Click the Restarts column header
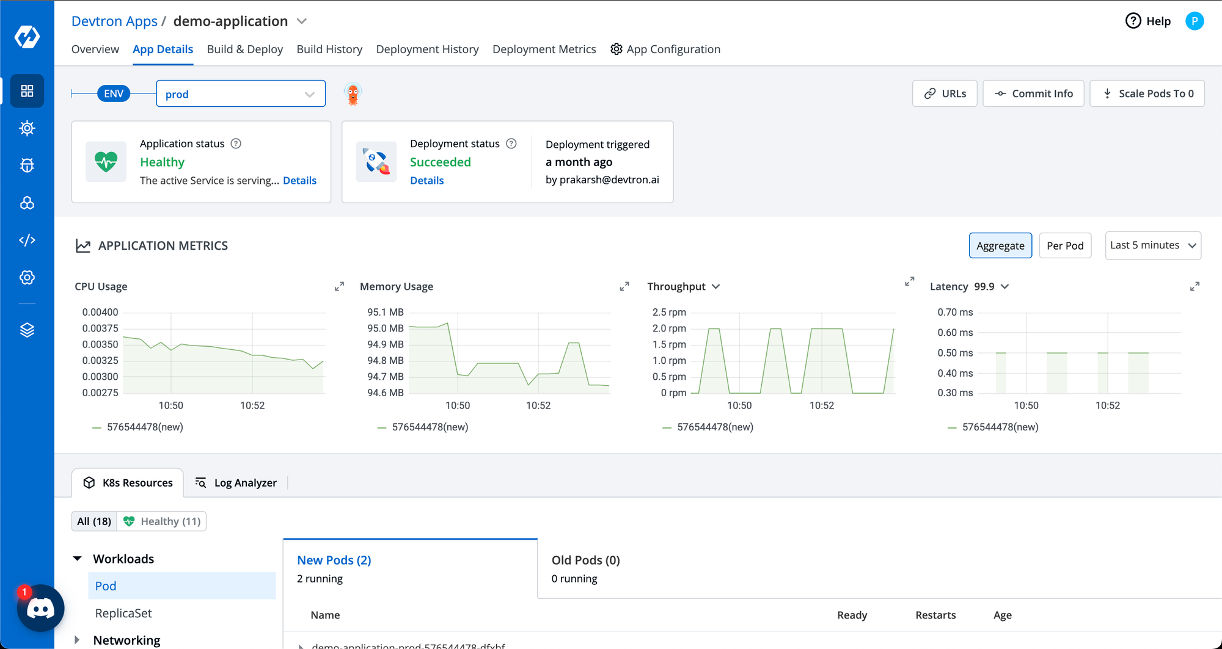 (x=935, y=615)
